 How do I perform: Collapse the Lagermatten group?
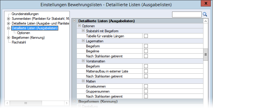point(83,41)
